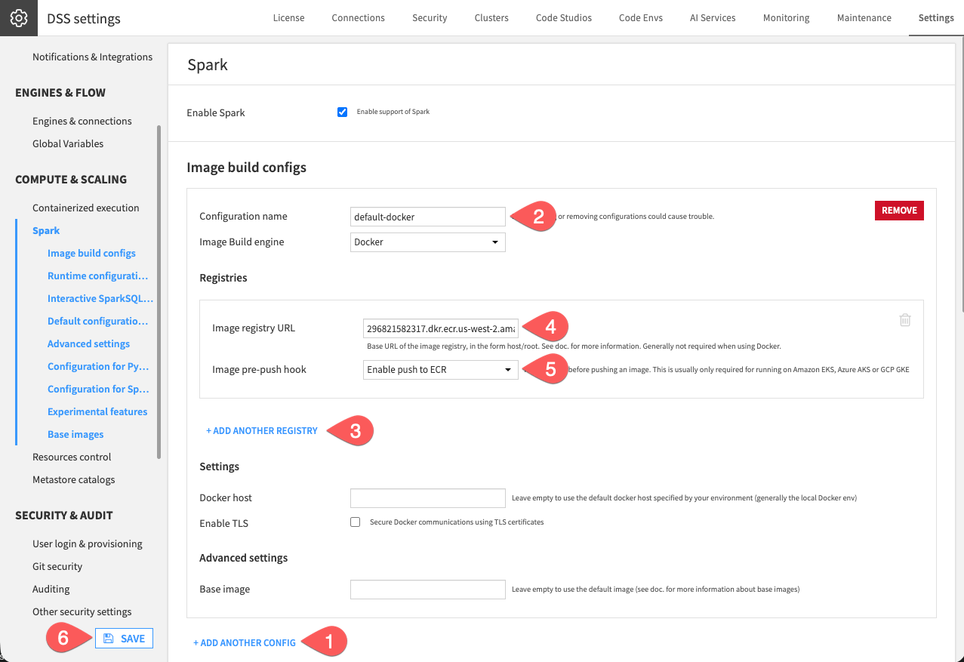Select Spark in the sidebar
The image size is (964, 662).
(46, 230)
